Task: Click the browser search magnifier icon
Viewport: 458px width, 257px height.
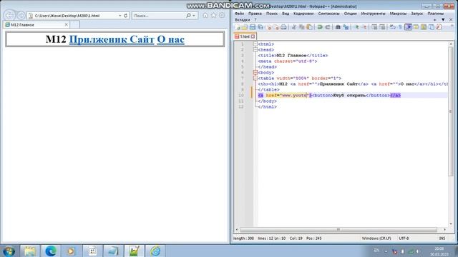Action: pyautogui.click(x=188, y=16)
